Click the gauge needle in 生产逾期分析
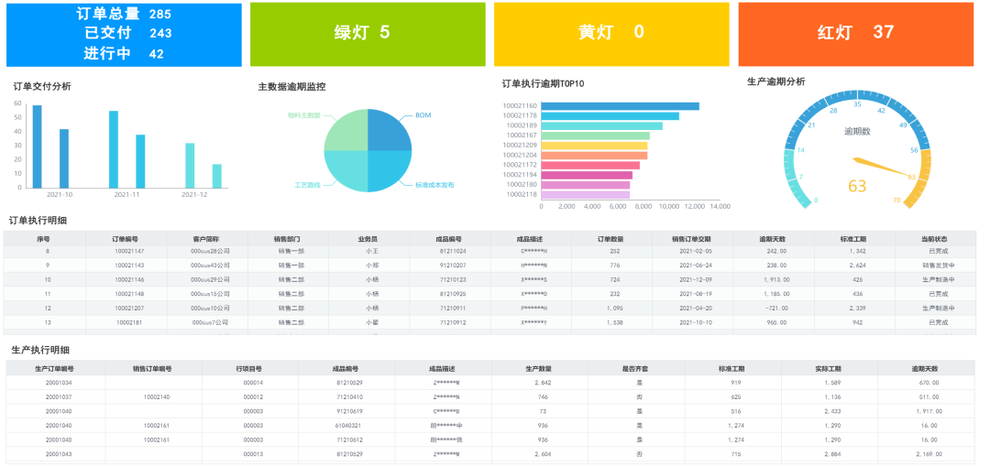 click(x=884, y=167)
